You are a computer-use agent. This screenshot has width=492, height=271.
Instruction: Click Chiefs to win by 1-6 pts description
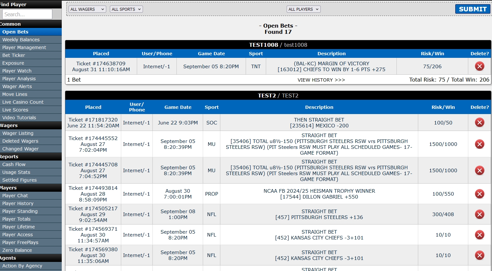tap(331, 70)
